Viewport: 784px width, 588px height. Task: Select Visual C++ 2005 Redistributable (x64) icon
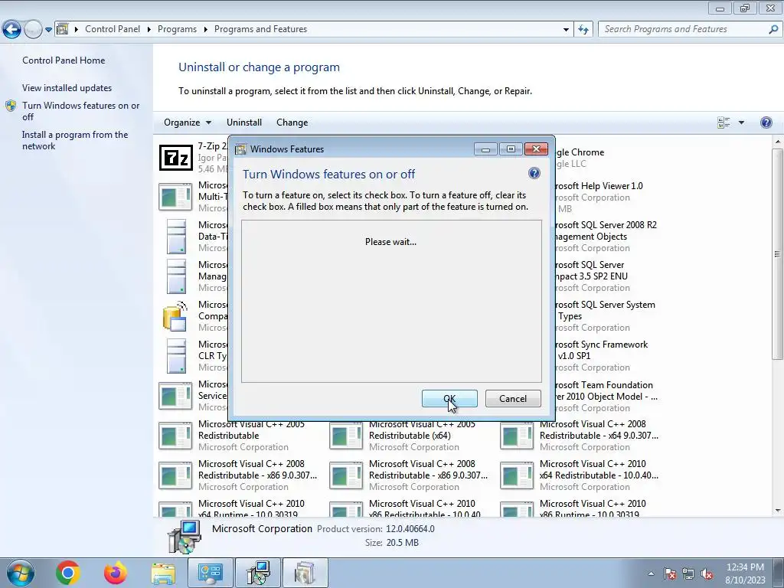[346, 436]
